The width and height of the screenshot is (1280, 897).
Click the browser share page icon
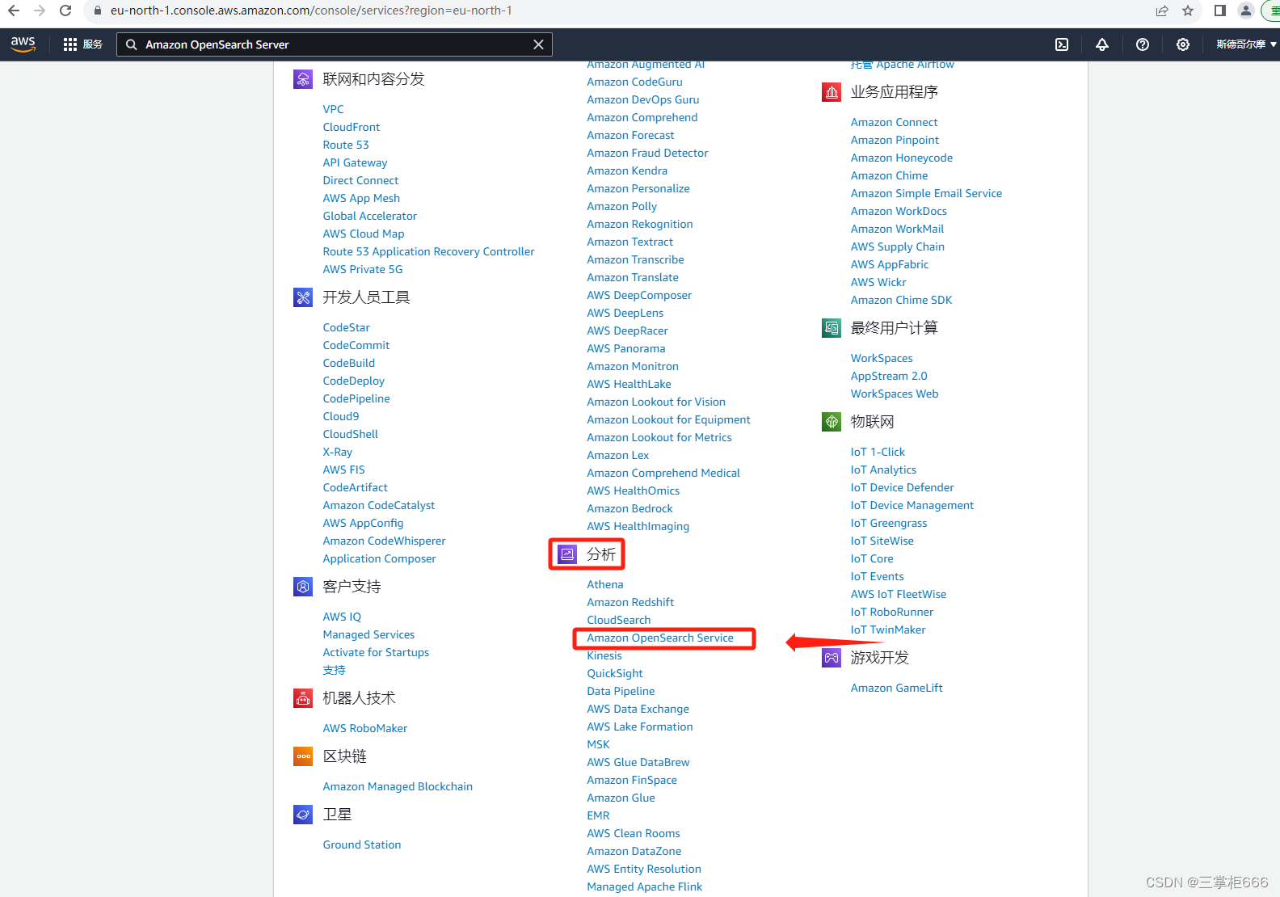point(1162,11)
